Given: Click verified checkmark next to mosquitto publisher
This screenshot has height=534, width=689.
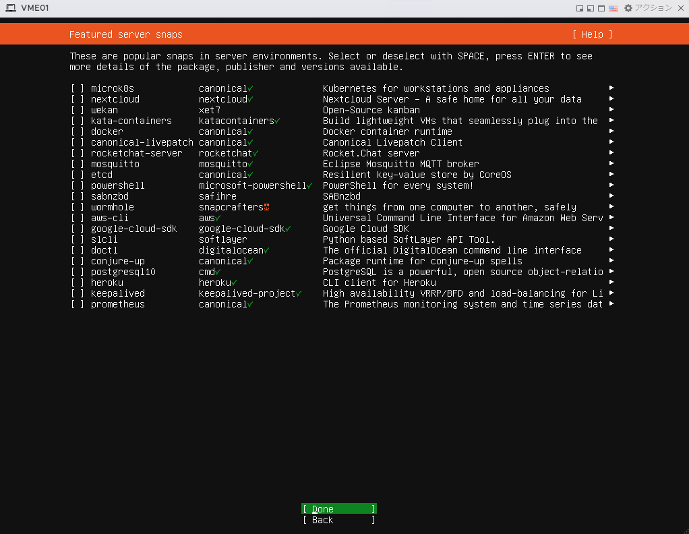Looking at the screenshot, I should point(251,165).
